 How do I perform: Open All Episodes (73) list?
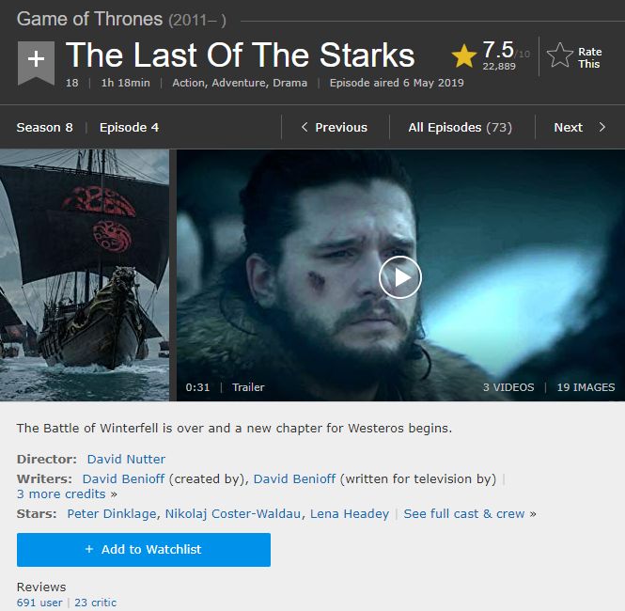[460, 128]
